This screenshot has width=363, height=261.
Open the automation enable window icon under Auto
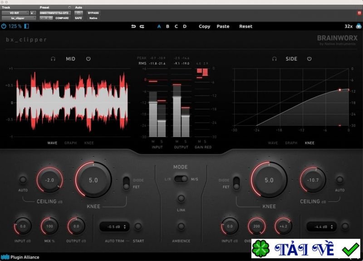pyautogui.click(x=78, y=13)
